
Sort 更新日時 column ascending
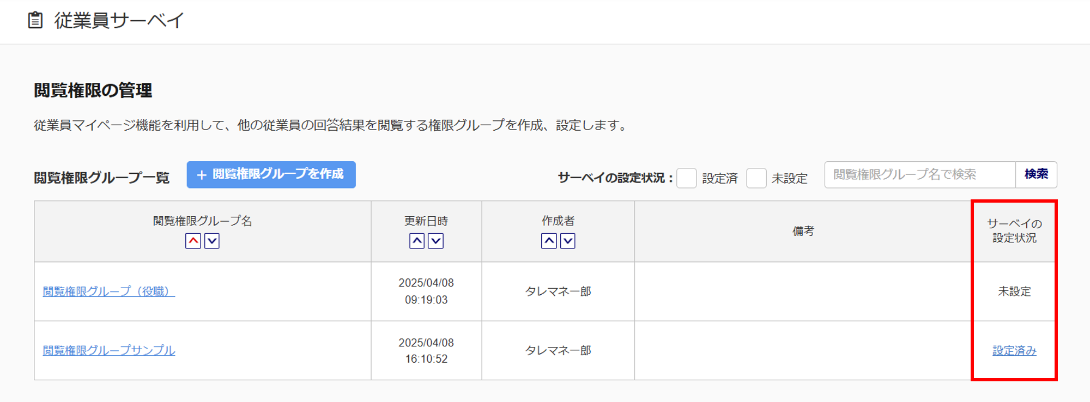(417, 241)
